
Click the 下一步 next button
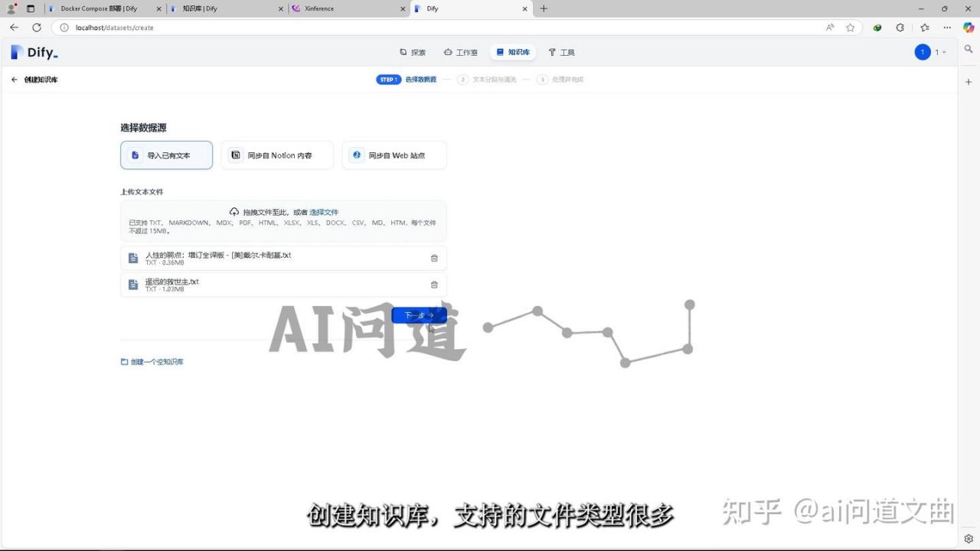tap(419, 315)
